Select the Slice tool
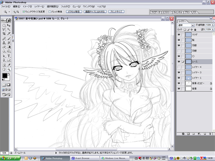Viewport: 215px width, 161px height. click(9, 34)
